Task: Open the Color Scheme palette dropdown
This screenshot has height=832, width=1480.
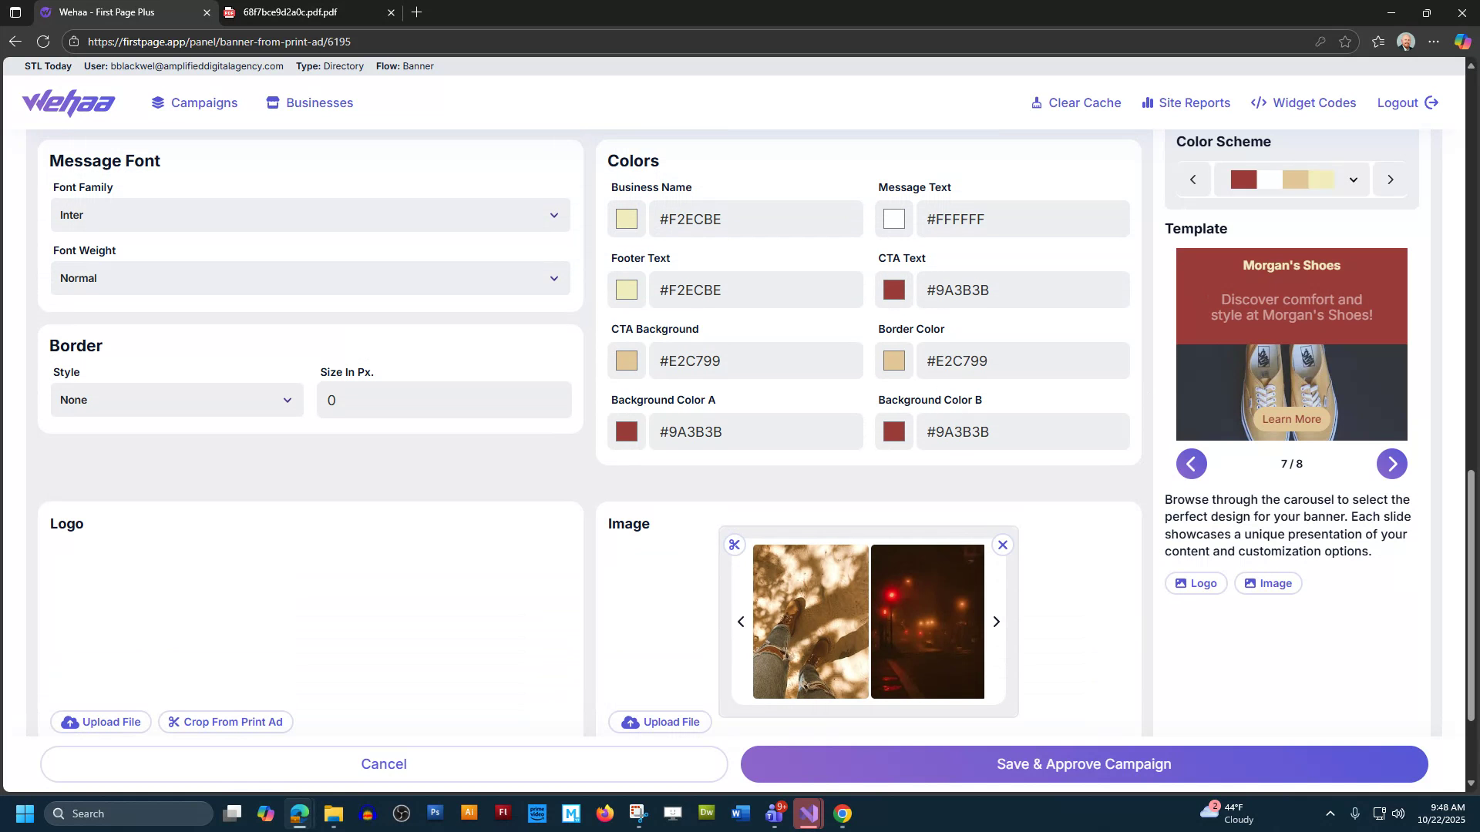Action: [1353, 179]
